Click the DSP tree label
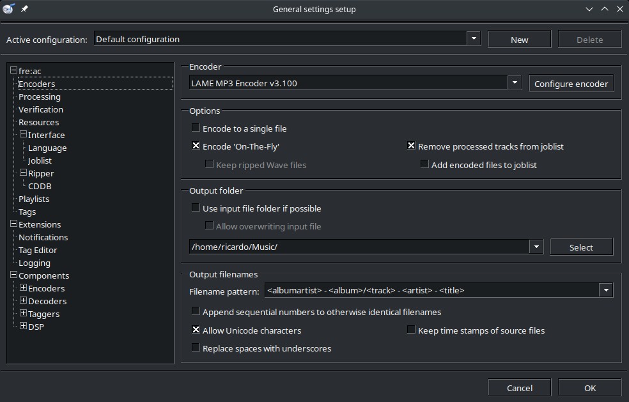 click(36, 327)
